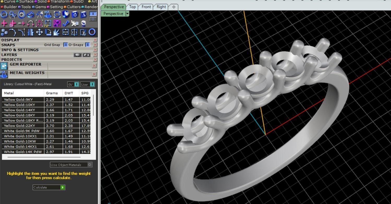The height and width of the screenshot is (204, 391).
Task: Open the Perspective viewport dropdown arrow
Action: [127, 14]
